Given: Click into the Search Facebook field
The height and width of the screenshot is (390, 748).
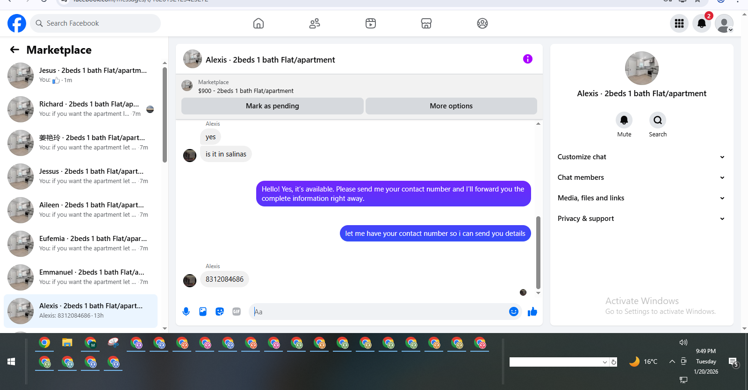Looking at the screenshot, I should [x=95, y=23].
